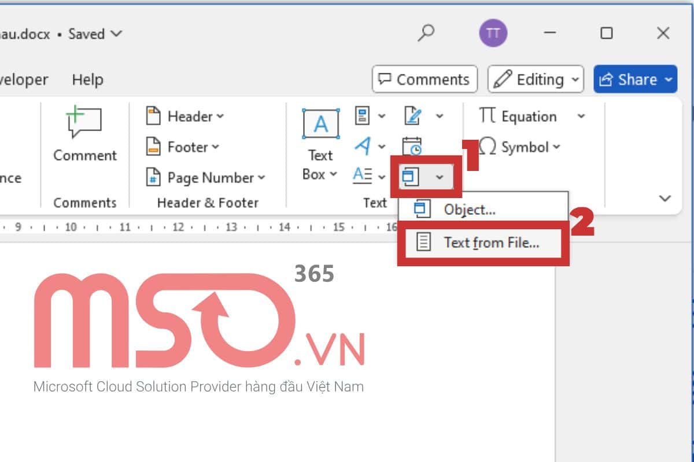
Task: Click the Drop Cap icon
Action: (x=363, y=176)
